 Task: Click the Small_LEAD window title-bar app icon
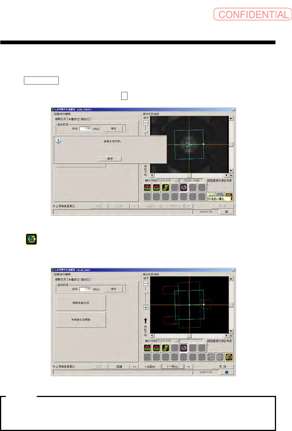point(53,270)
